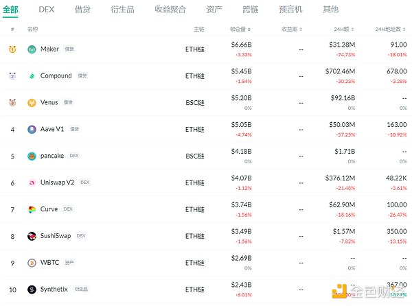Click the Aave V1 logo icon

[32, 129]
